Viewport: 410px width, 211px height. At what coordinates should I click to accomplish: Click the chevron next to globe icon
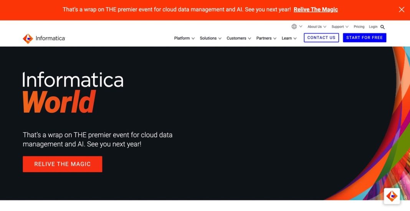click(x=301, y=26)
